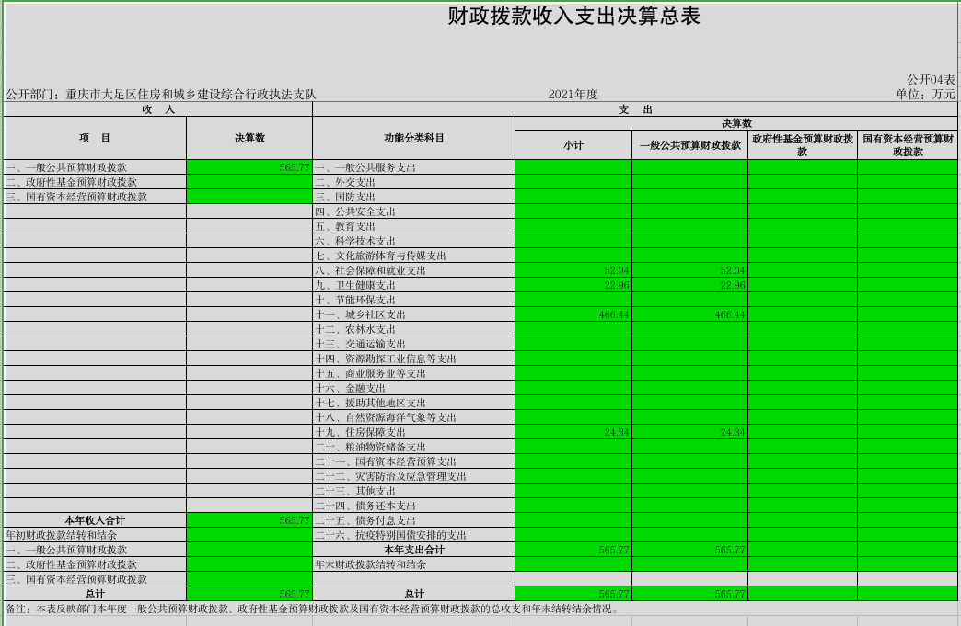Select the 财政拨款收入支出决算总表 title cell

coord(573,17)
